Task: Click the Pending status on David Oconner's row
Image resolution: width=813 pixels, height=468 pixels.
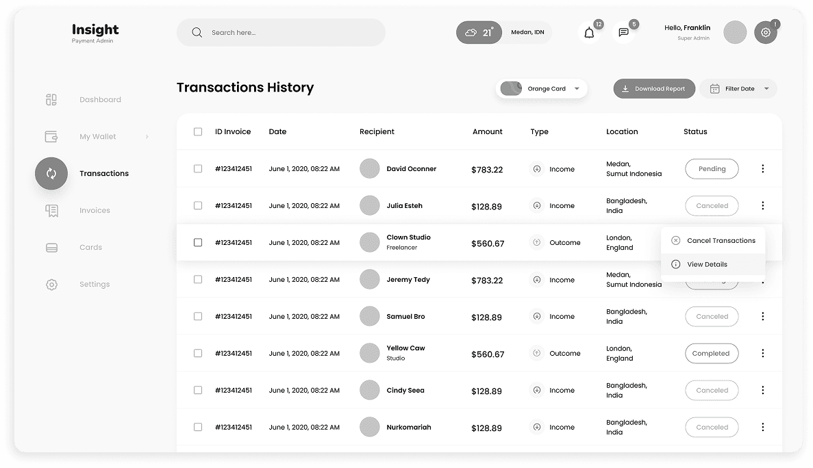Action: tap(712, 168)
